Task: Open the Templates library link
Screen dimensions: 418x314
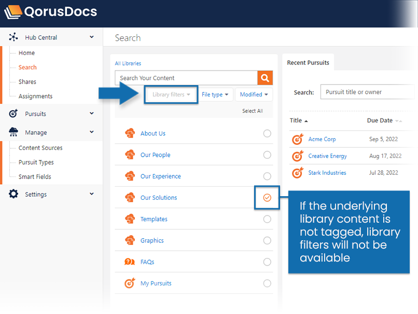Action: 154,219
